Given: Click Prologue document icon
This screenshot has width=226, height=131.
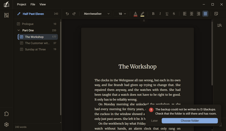Looking at the screenshot, I should 18,24.
